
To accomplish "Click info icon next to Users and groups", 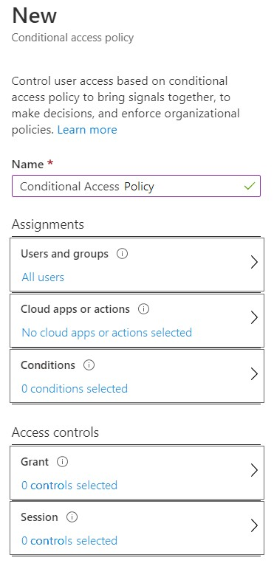I will click(x=122, y=254).
